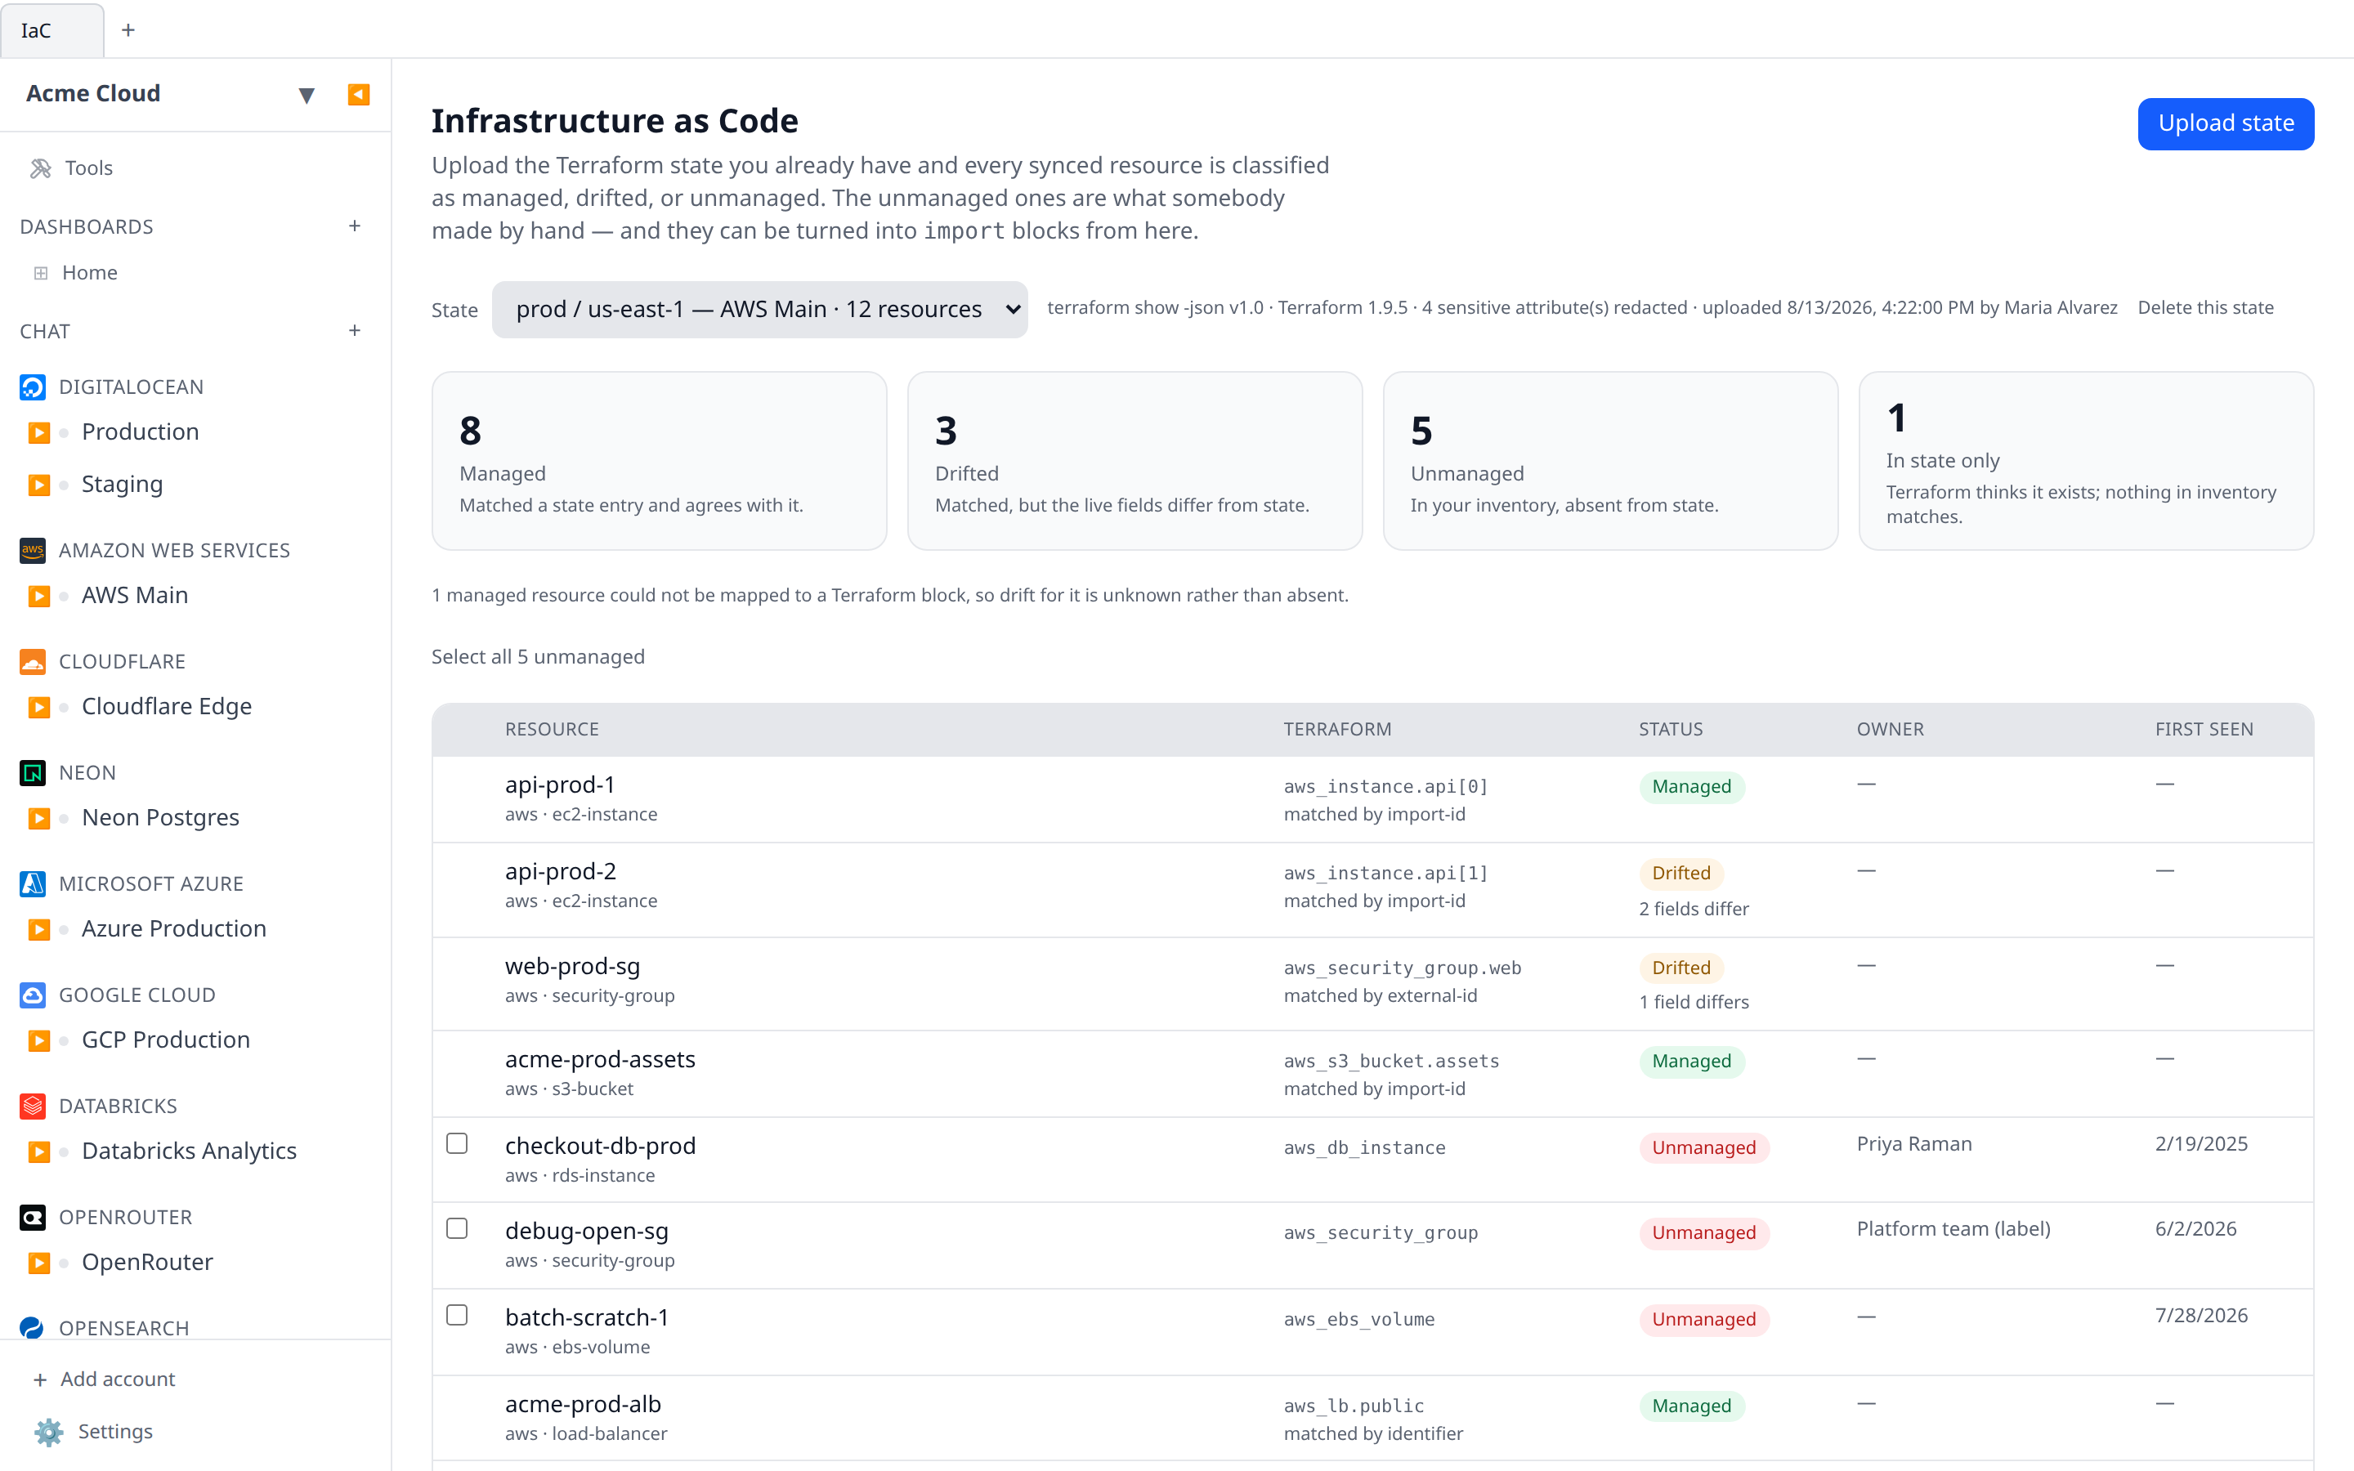Click Managed badge for acme-prod-assets

click(1692, 1062)
